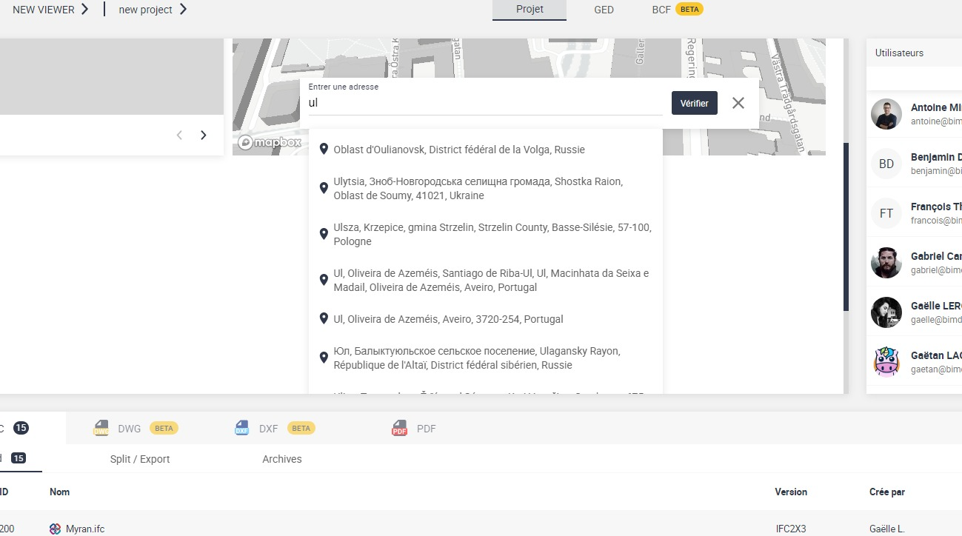
Task: Click the DXF BETA badge
Action: tap(301, 427)
